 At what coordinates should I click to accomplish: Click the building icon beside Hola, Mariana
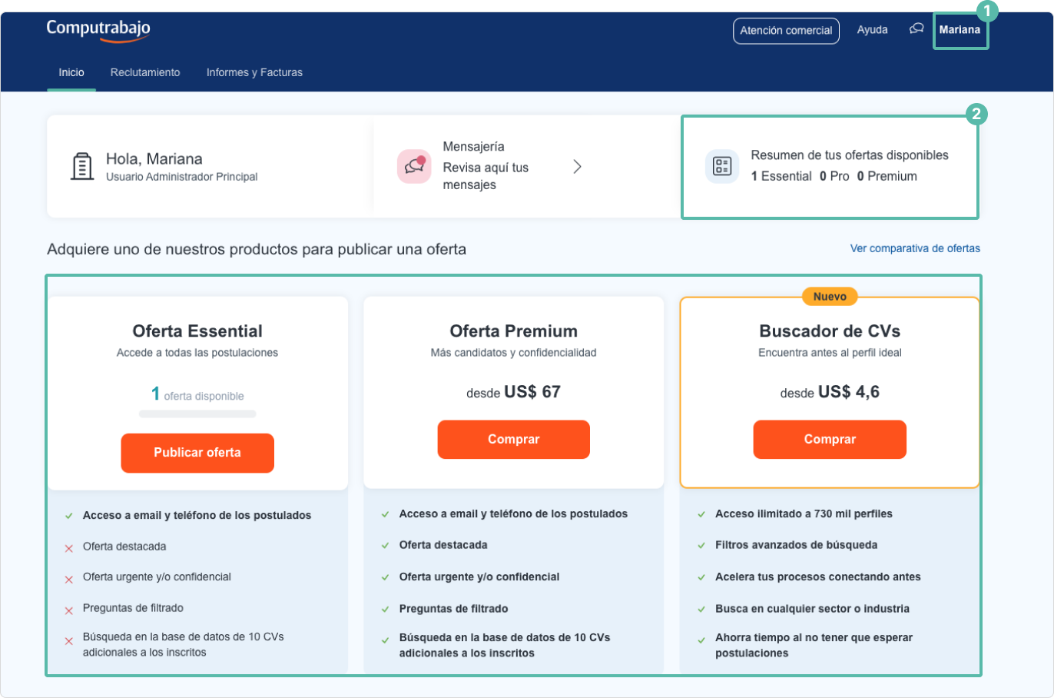82,166
